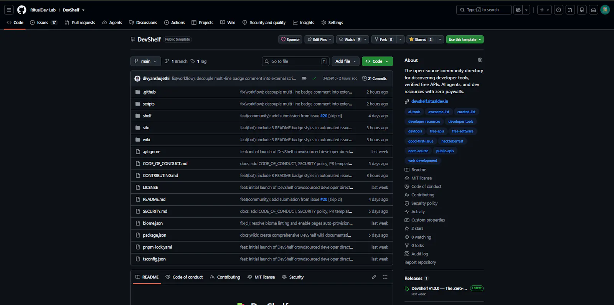Open the scripts folder
Image resolution: width=614 pixels, height=305 pixels.
pyautogui.click(x=149, y=104)
